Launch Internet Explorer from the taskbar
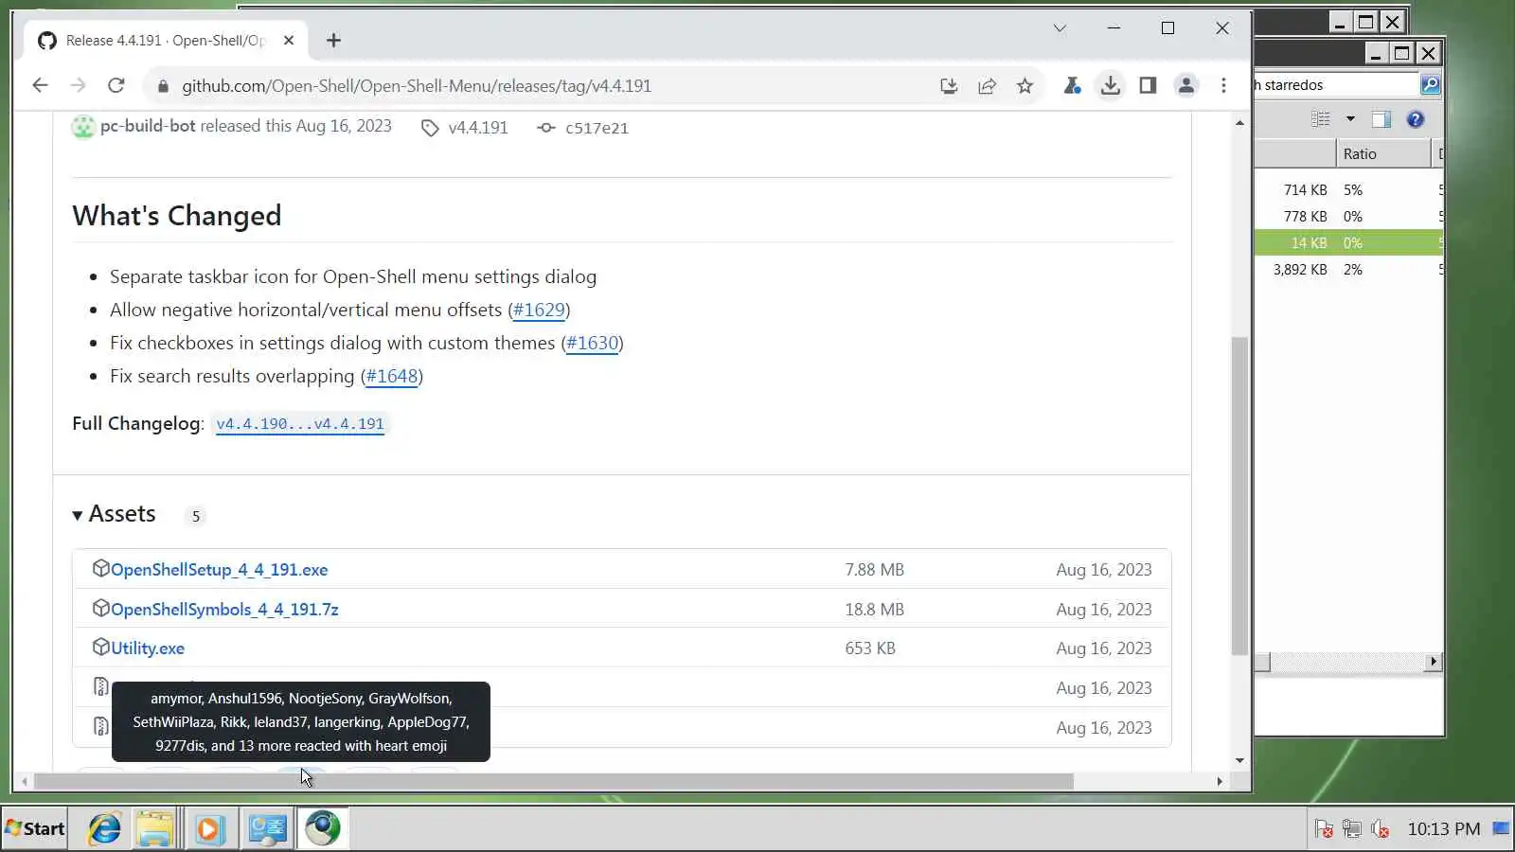The height and width of the screenshot is (852, 1515). click(104, 829)
